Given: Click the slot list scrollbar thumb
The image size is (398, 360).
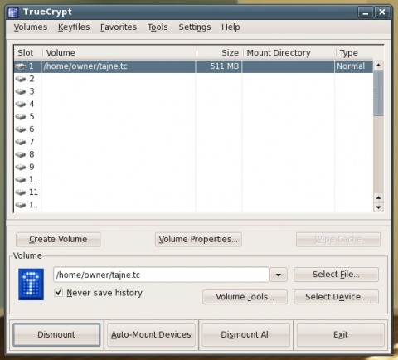Looking at the screenshot, I should pos(378,93).
